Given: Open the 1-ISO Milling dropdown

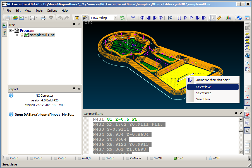Looking at the screenshot, I should (115, 18).
